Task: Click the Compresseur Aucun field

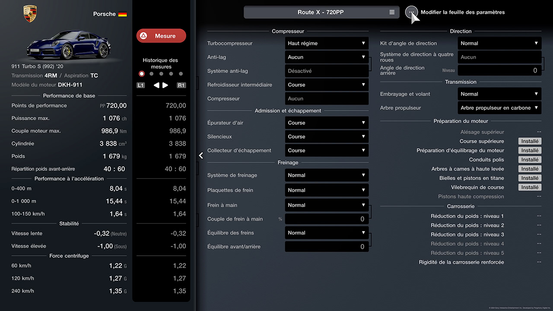Action: pyautogui.click(x=327, y=98)
